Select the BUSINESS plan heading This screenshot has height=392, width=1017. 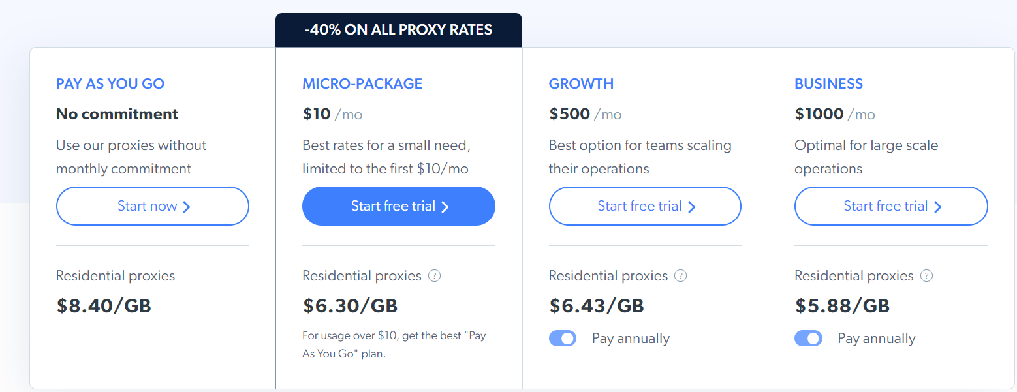828,83
